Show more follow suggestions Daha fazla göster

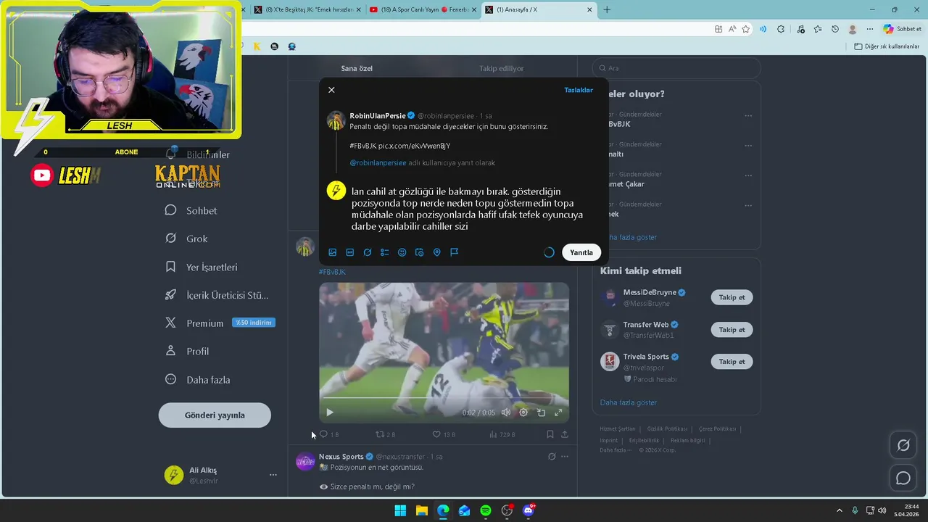click(629, 402)
